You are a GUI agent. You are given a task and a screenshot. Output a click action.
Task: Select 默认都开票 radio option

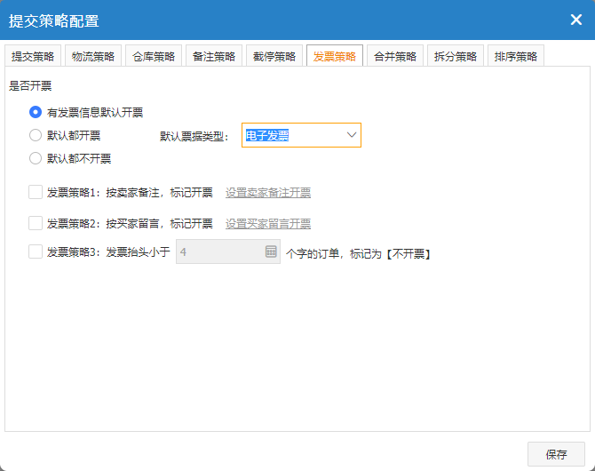point(36,135)
